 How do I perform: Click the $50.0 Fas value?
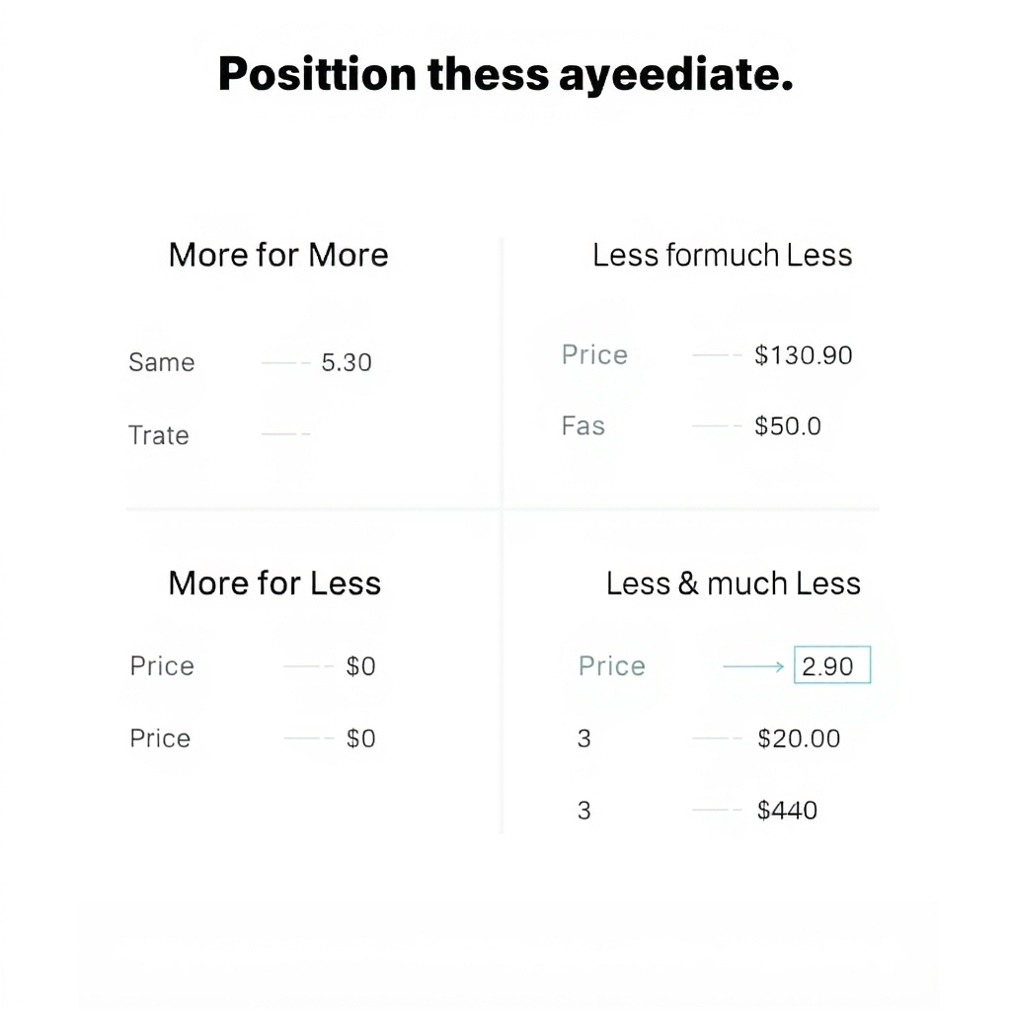click(788, 427)
